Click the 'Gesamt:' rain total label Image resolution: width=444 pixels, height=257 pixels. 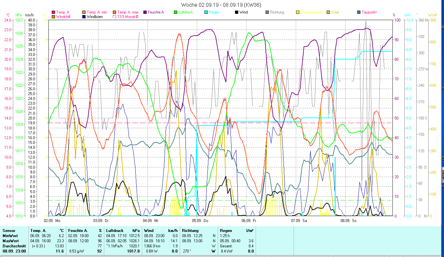pos(226,246)
